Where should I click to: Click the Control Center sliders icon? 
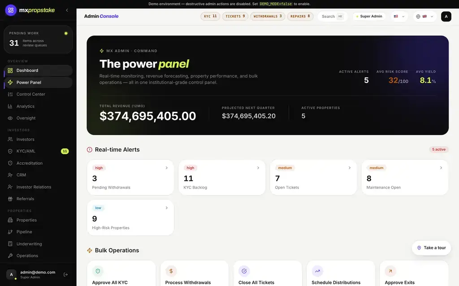(10, 94)
